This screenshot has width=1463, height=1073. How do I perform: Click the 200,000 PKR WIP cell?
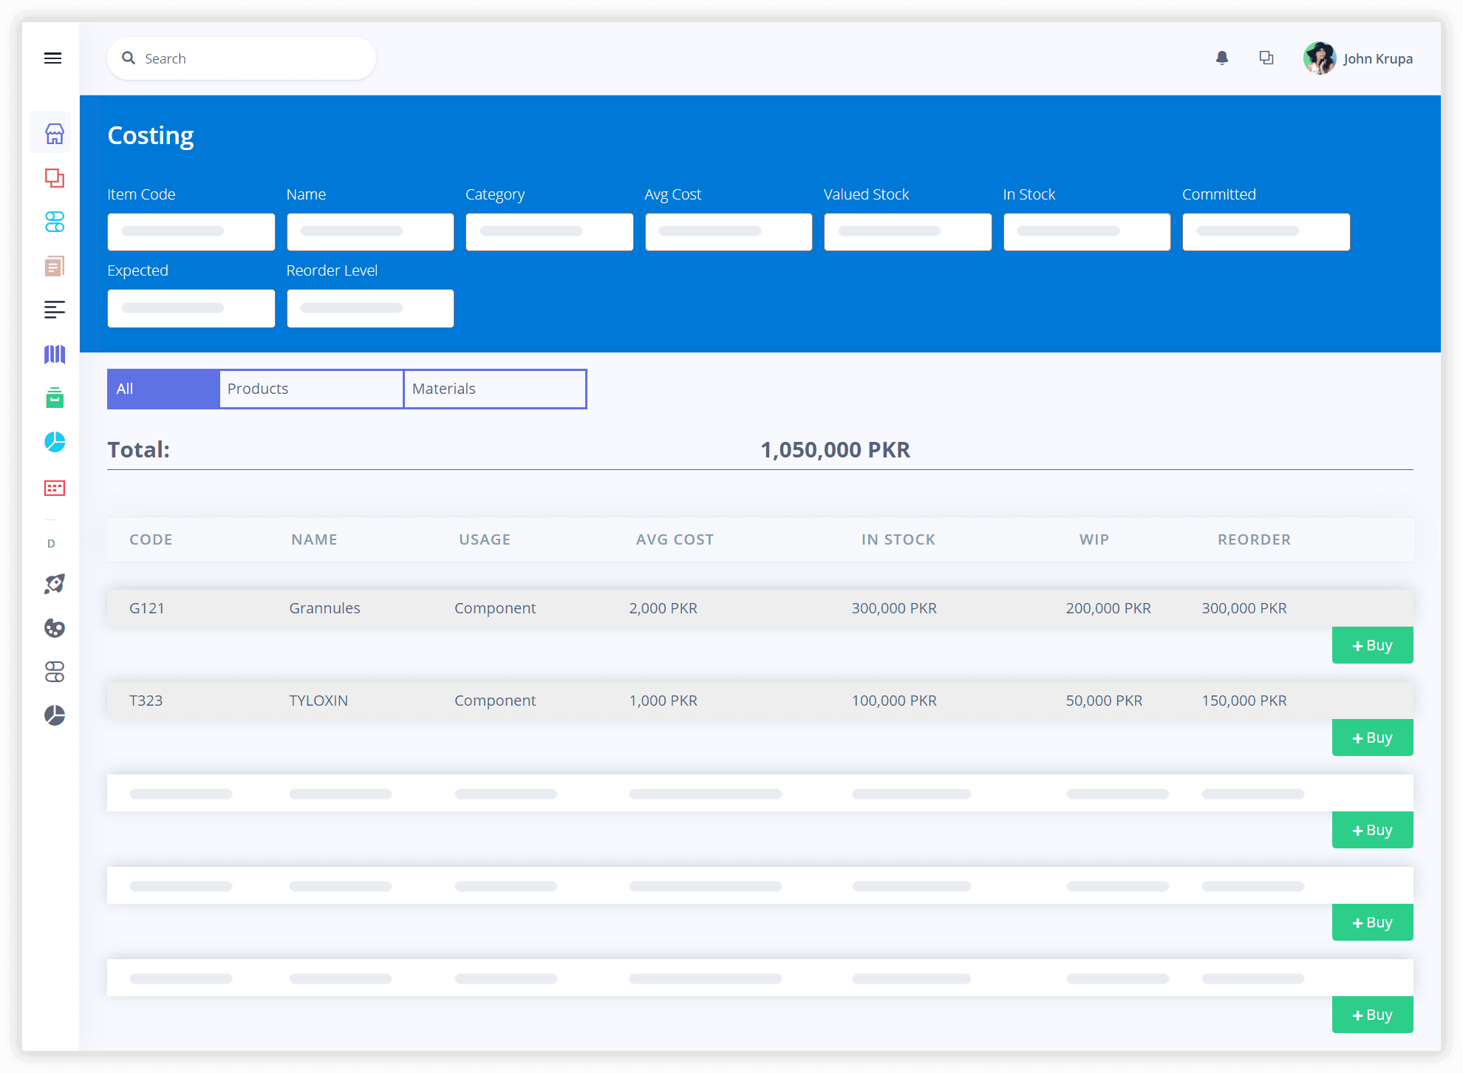click(1108, 608)
